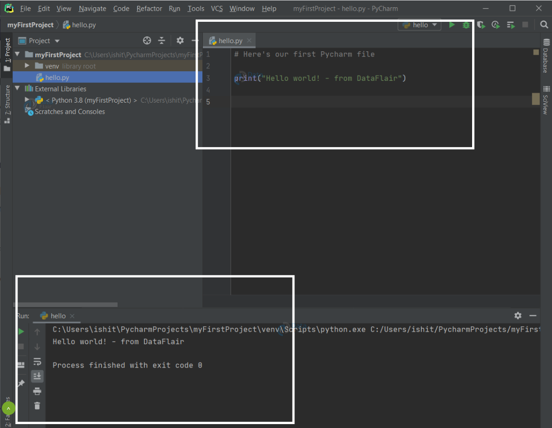Click the up stack trace arrow
The width and height of the screenshot is (552, 428).
point(37,332)
